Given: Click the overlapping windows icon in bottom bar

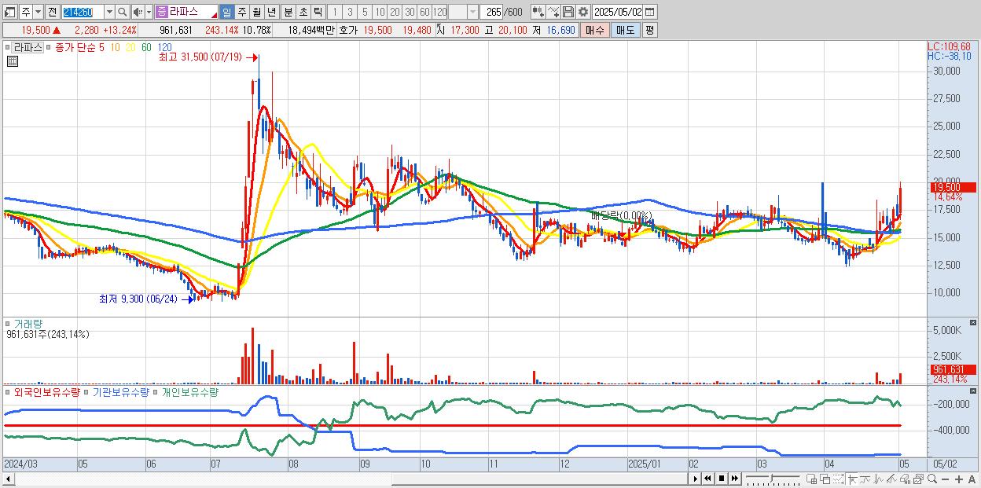Looking at the screenshot, I should (825, 479).
